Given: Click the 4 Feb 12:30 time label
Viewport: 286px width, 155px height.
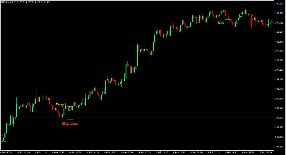Looking at the screenshot, I should (58, 152).
